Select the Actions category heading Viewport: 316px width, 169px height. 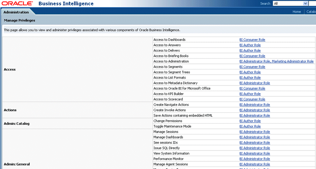pos(10,110)
